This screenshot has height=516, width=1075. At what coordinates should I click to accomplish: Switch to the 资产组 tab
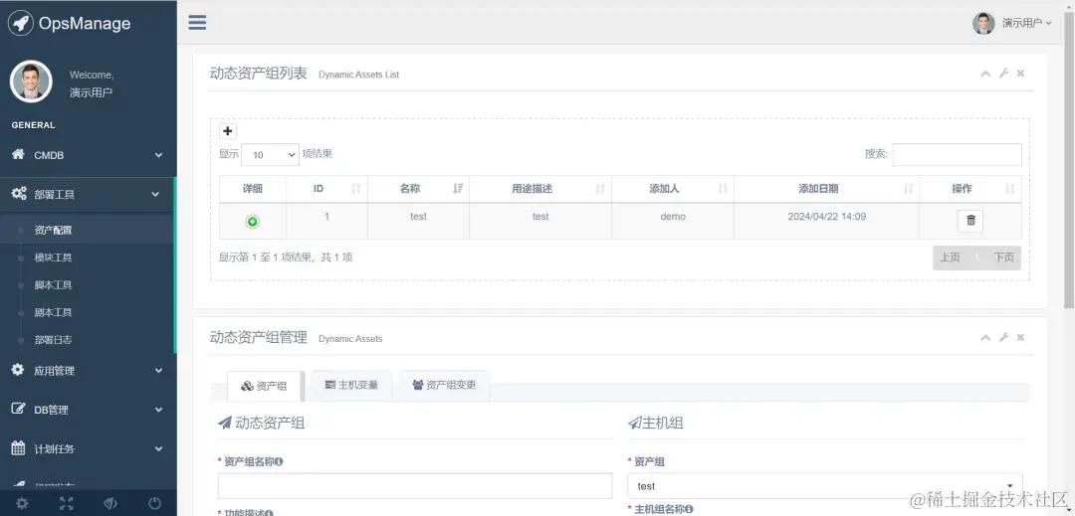(265, 386)
